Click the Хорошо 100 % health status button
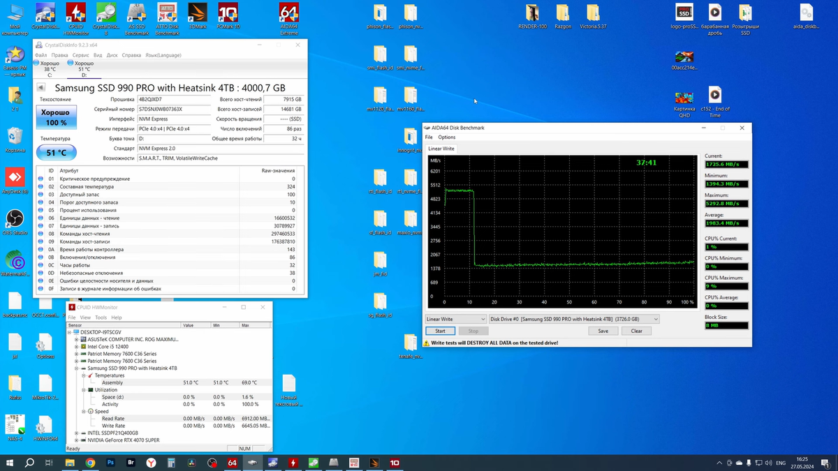The width and height of the screenshot is (838, 471). point(55,117)
